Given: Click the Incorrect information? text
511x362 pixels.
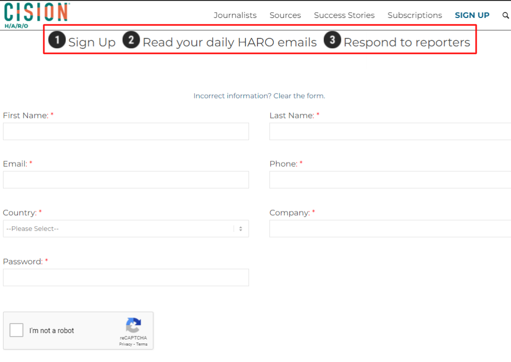Looking at the screenshot, I should pyautogui.click(x=233, y=96).
